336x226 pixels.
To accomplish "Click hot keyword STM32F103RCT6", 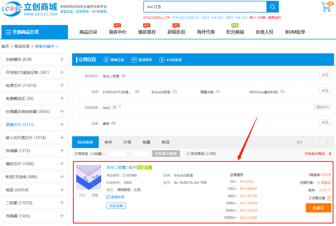I will [x=185, y=17].
